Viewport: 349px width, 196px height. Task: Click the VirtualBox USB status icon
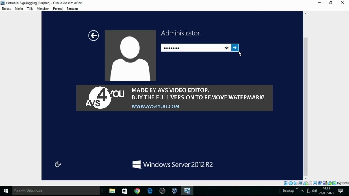tap(305, 183)
